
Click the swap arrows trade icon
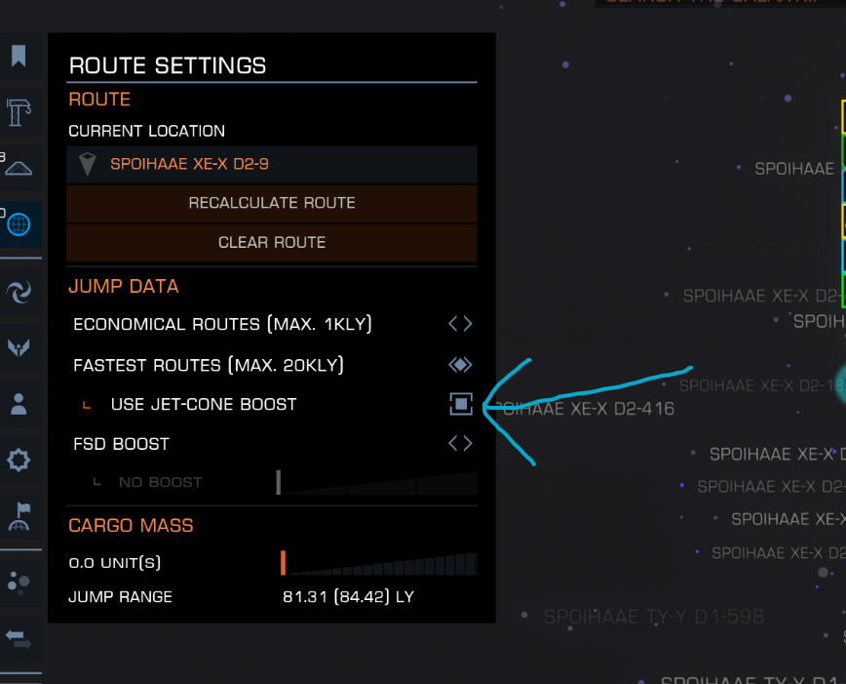(19, 639)
